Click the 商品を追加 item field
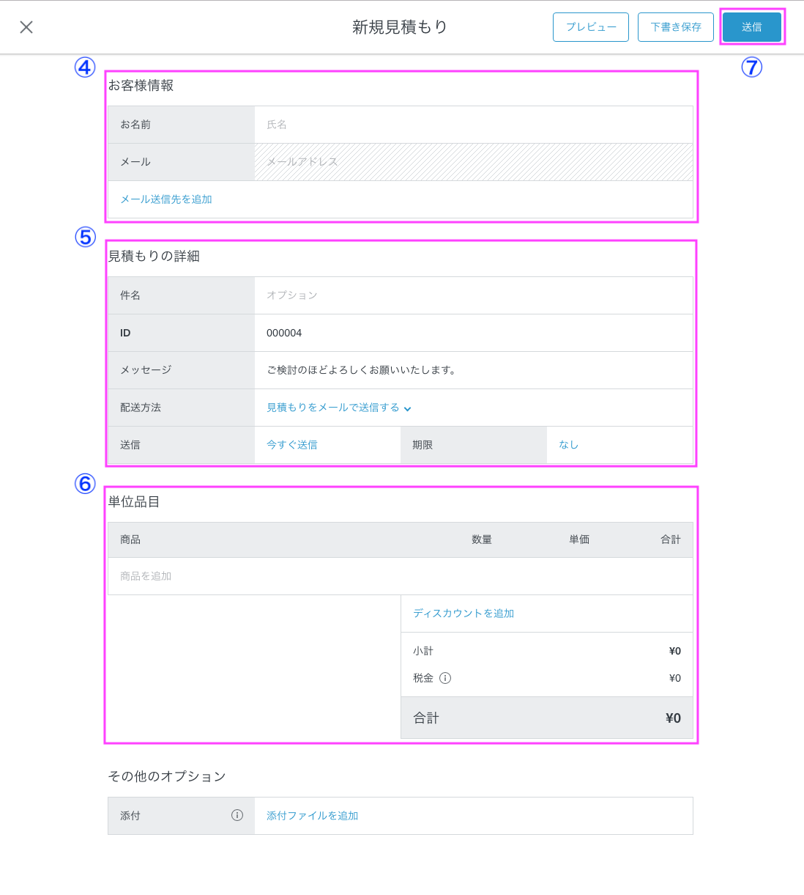The height and width of the screenshot is (895, 804). point(399,576)
